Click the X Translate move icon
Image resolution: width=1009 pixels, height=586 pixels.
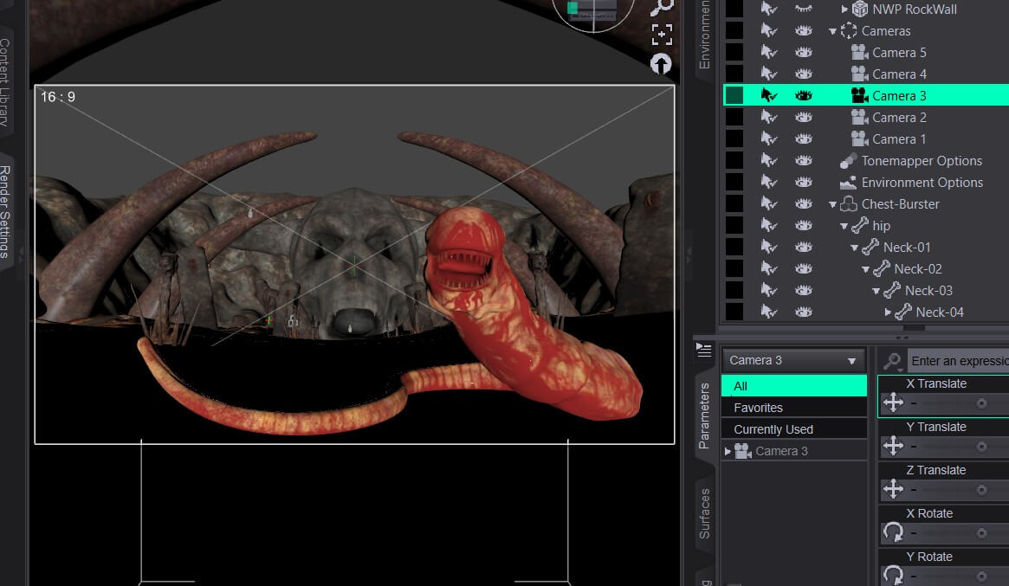pyautogui.click(x=893, y=402)
